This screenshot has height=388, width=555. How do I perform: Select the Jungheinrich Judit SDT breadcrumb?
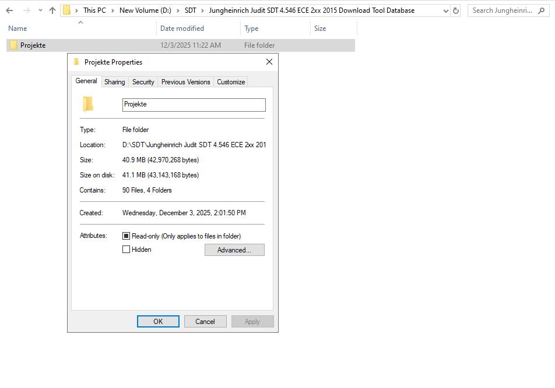(311, 10)
